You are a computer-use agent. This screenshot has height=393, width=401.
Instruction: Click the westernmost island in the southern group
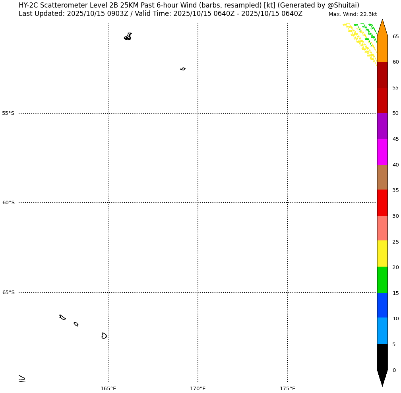(62, 317)
